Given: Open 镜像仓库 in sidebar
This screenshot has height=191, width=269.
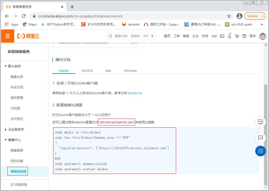Looking at the screenshot, I should [17, 77].
